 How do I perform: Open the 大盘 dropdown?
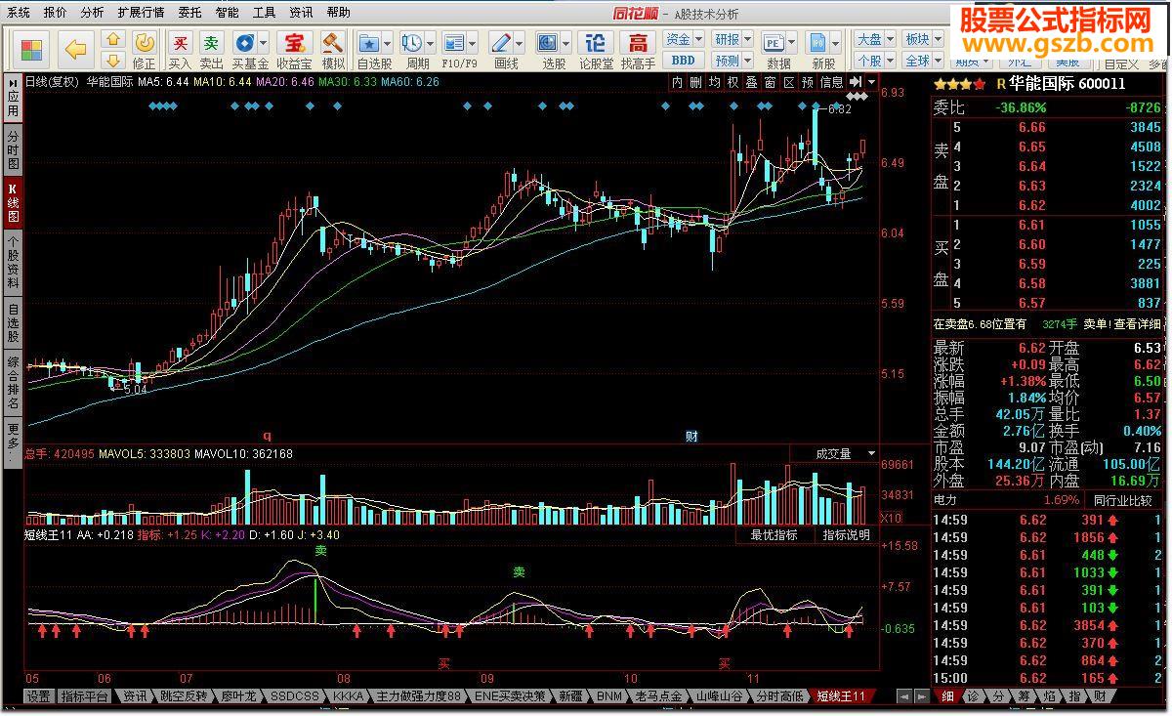click(x=873, y=39)
